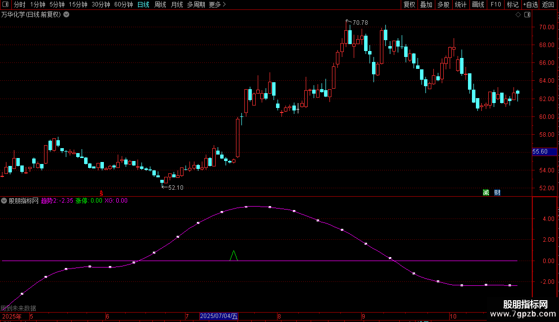
Task: Toggle the panel layout icon above chart
Action: 528,15
